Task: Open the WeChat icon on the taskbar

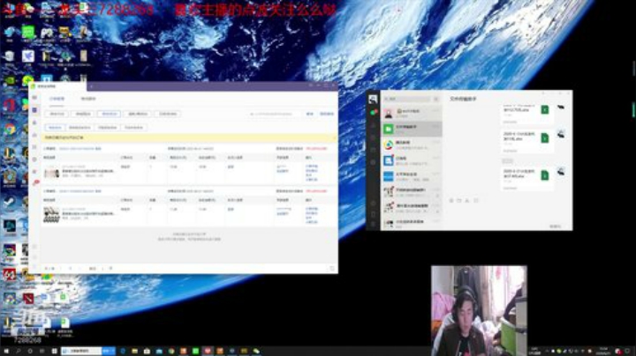Action: (256, 351)
